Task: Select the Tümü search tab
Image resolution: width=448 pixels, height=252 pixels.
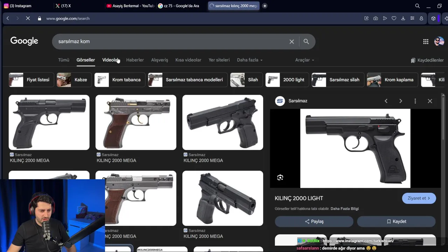Action: coord(64,60)
